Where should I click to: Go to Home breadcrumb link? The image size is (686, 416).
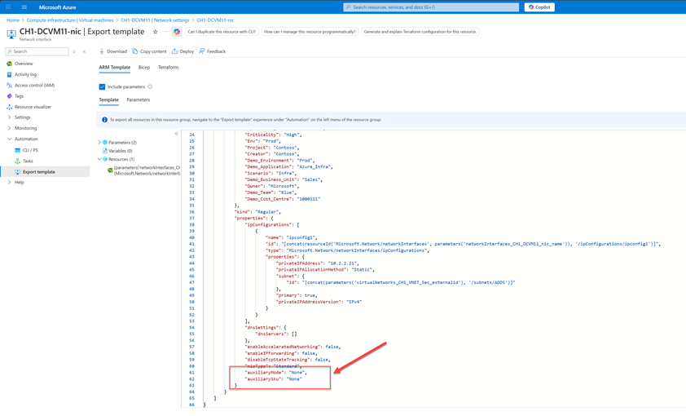(13, 20)
